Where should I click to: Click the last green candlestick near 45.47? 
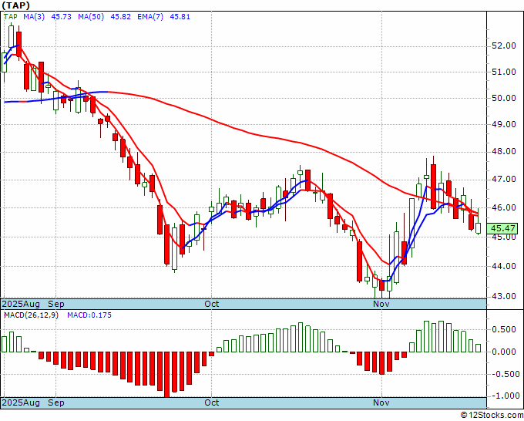[479, 228]
